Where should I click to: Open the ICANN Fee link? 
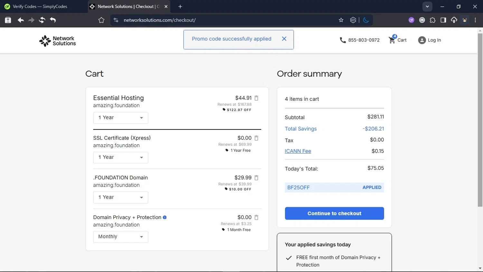tap(298, 151)
